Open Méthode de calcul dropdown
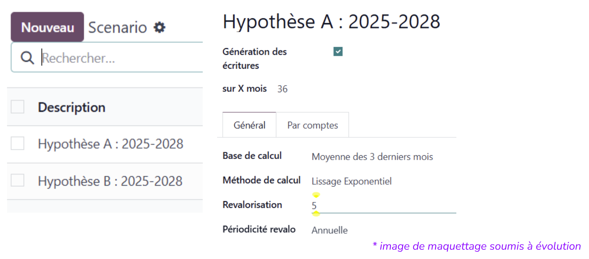This screenshot has width=589, height=259. [352, 181]
